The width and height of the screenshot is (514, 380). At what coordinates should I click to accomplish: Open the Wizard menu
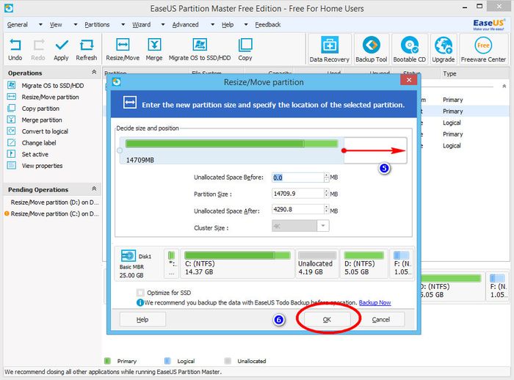pos(141,24)
